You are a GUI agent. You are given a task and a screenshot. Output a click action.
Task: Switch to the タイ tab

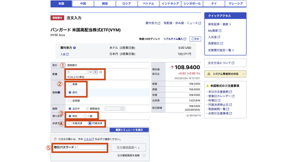point(214,3)
